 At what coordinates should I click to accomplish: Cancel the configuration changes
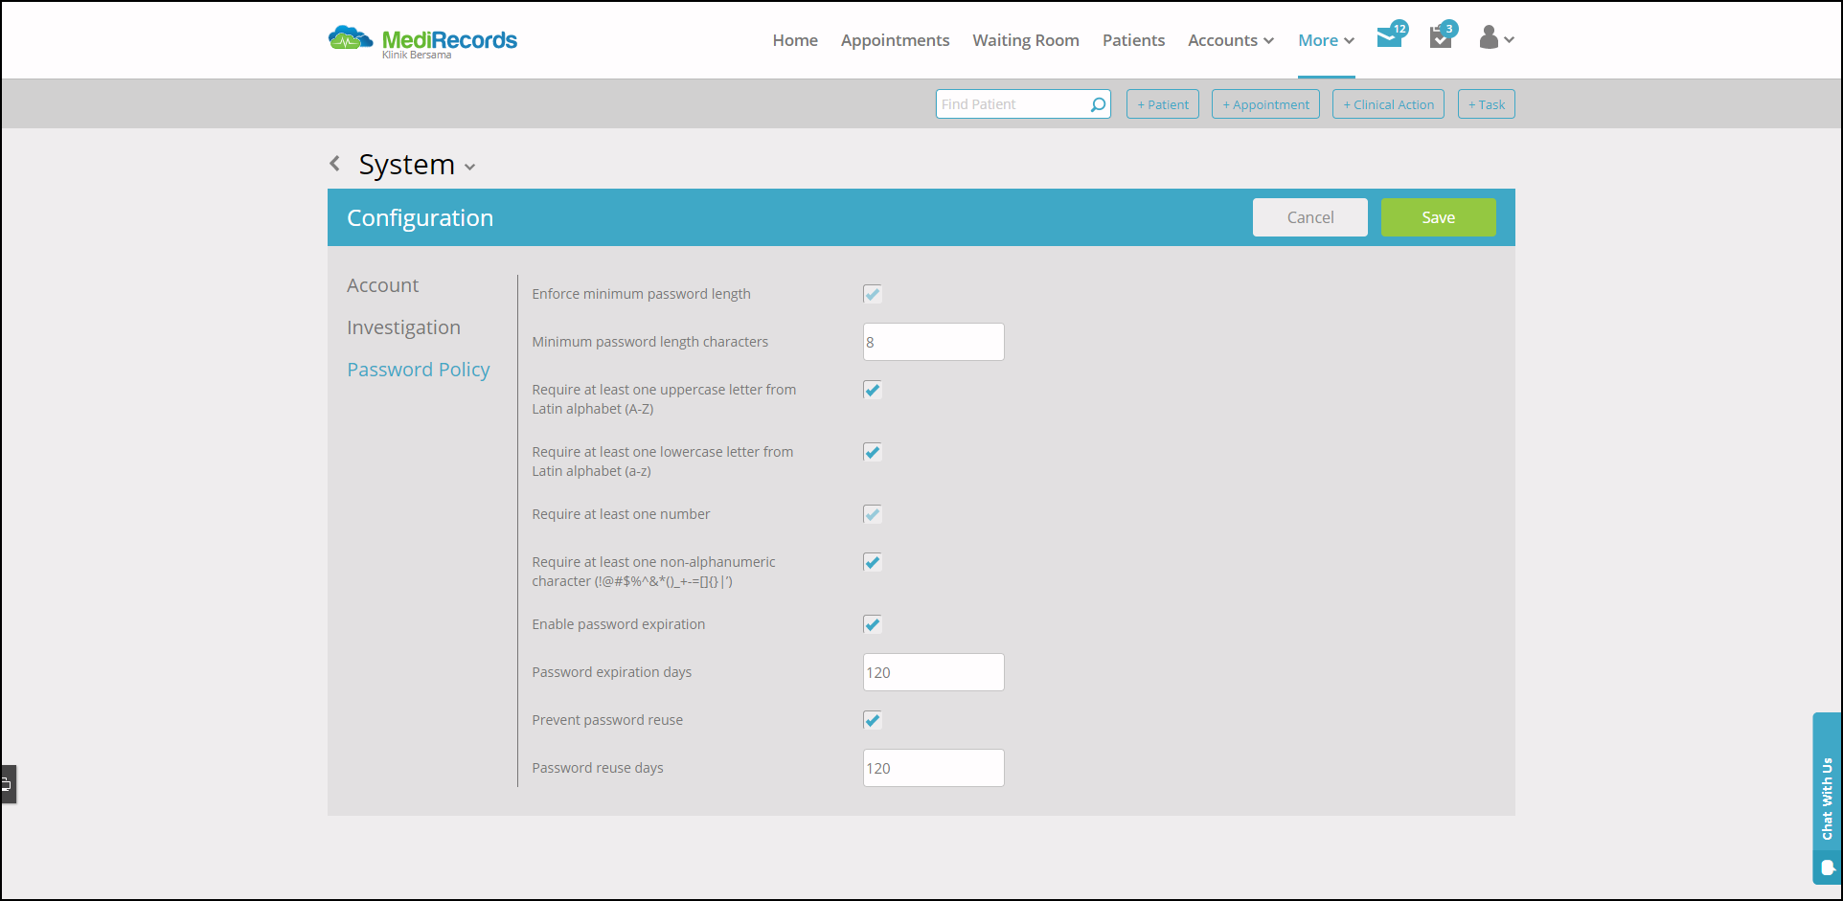[1309, 217]
